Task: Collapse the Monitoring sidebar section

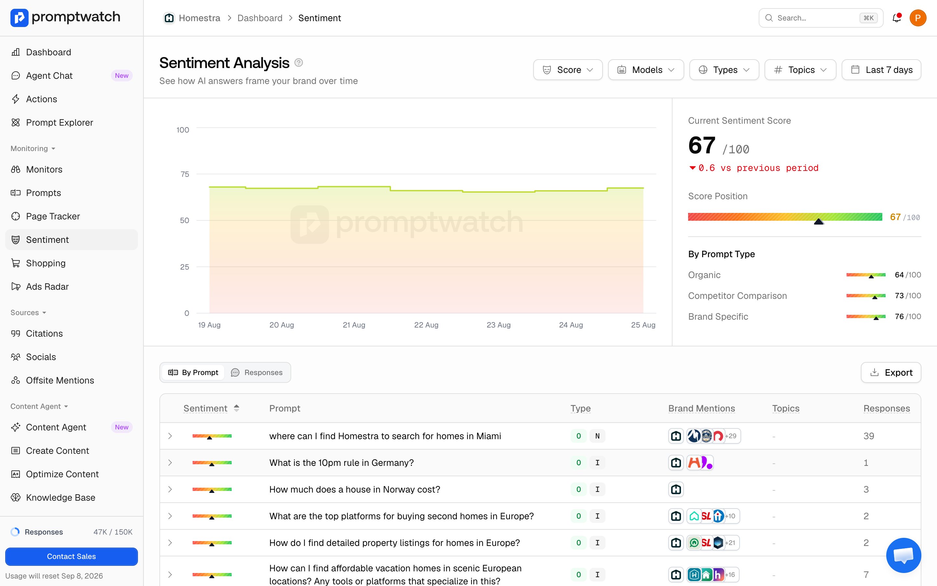Action: [33, 148]
